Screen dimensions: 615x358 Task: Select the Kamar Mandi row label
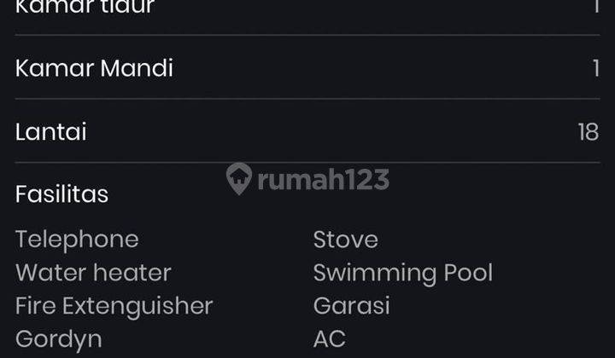pyautogui.click(x=94, y=68)
